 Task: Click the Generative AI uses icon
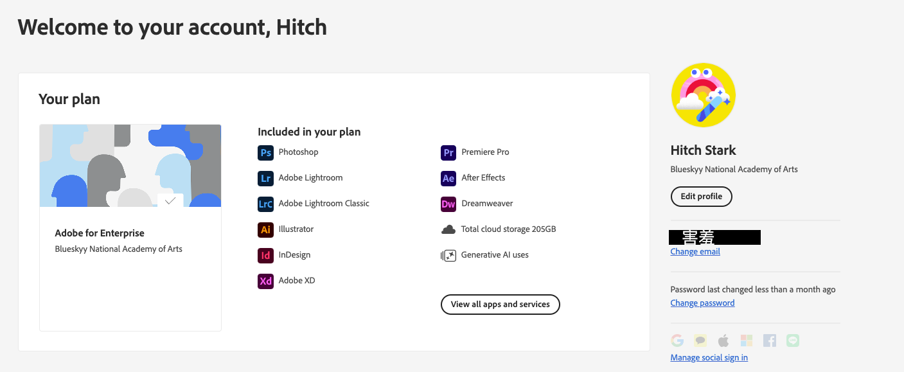(x=448, y=255)
